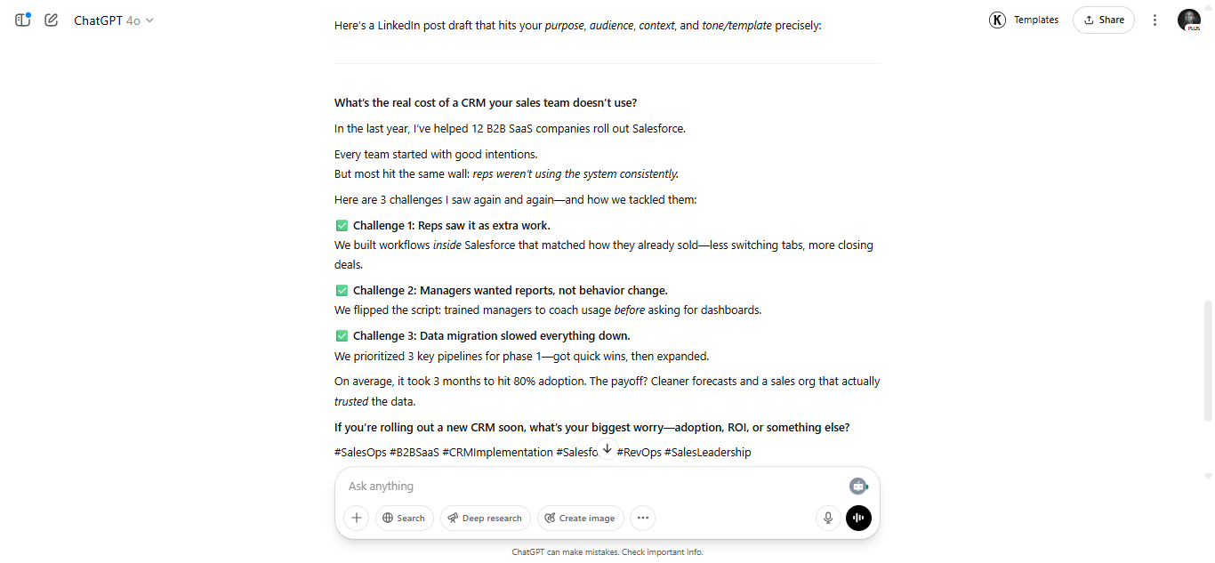The width and height of the screenshot is (1215, 563).
Task: Click the scroll-to-bottom arrow button
Action: tap(607, 449)
